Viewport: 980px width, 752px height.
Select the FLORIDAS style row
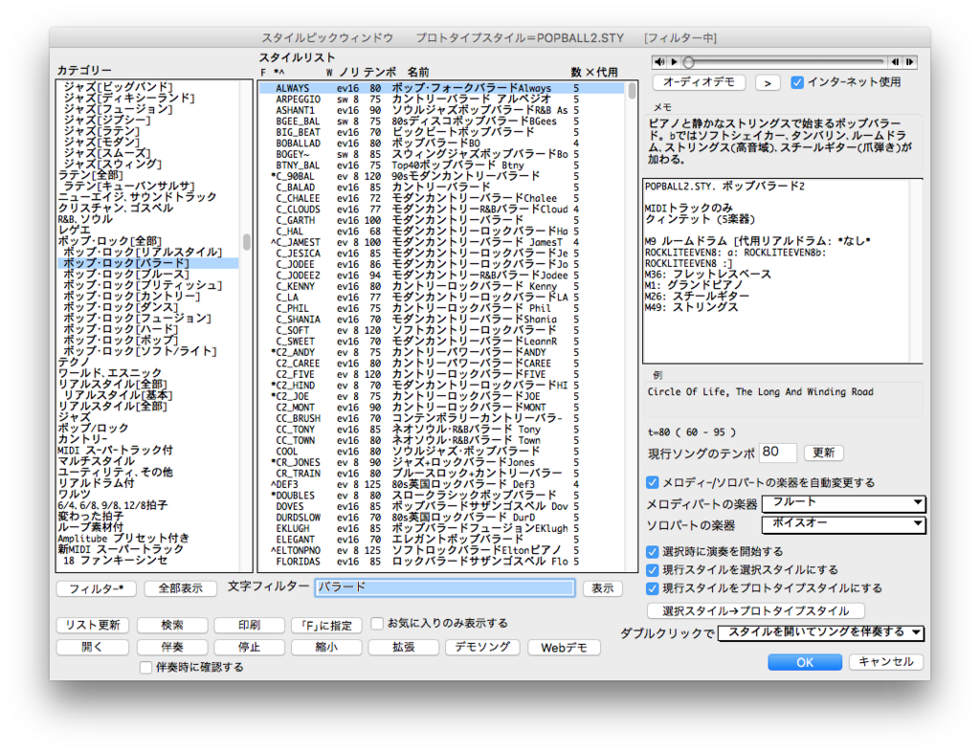(x=442, y=562)
